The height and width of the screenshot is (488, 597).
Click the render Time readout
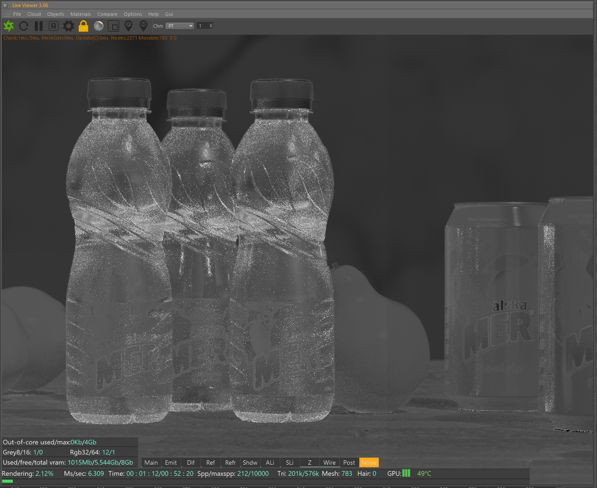pyautogui.click(x=151, y=473)
